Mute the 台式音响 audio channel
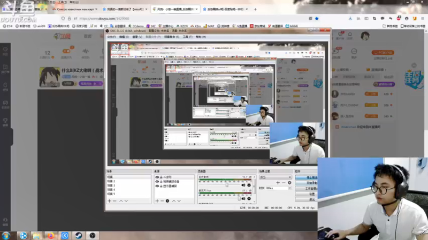 [x=243, y=185]
